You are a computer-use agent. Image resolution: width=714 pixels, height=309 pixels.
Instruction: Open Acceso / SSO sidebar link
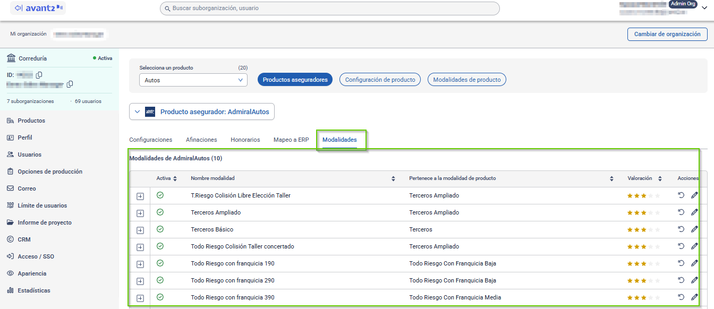[x=36, y=256]
